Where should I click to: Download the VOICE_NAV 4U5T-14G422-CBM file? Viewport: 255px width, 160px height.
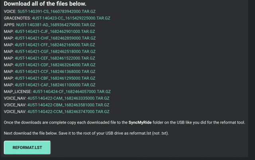click(x=68, y=105)
